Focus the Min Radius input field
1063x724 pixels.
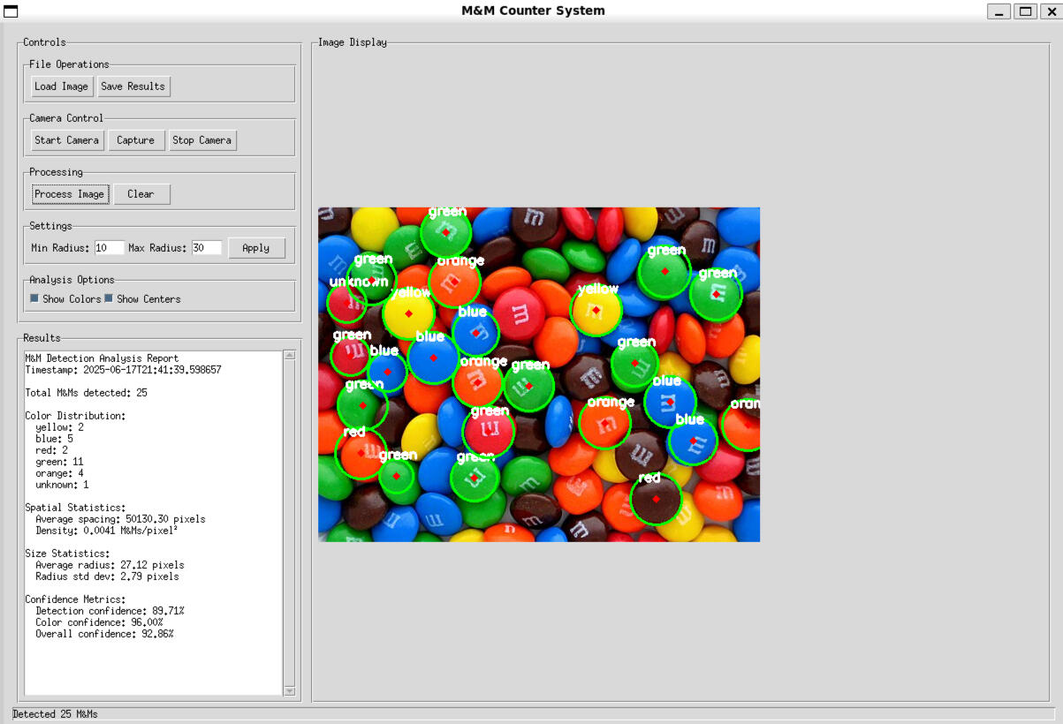pos(109,248)
